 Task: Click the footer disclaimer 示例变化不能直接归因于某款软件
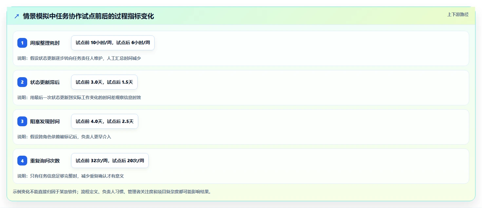tap(112, 192)
